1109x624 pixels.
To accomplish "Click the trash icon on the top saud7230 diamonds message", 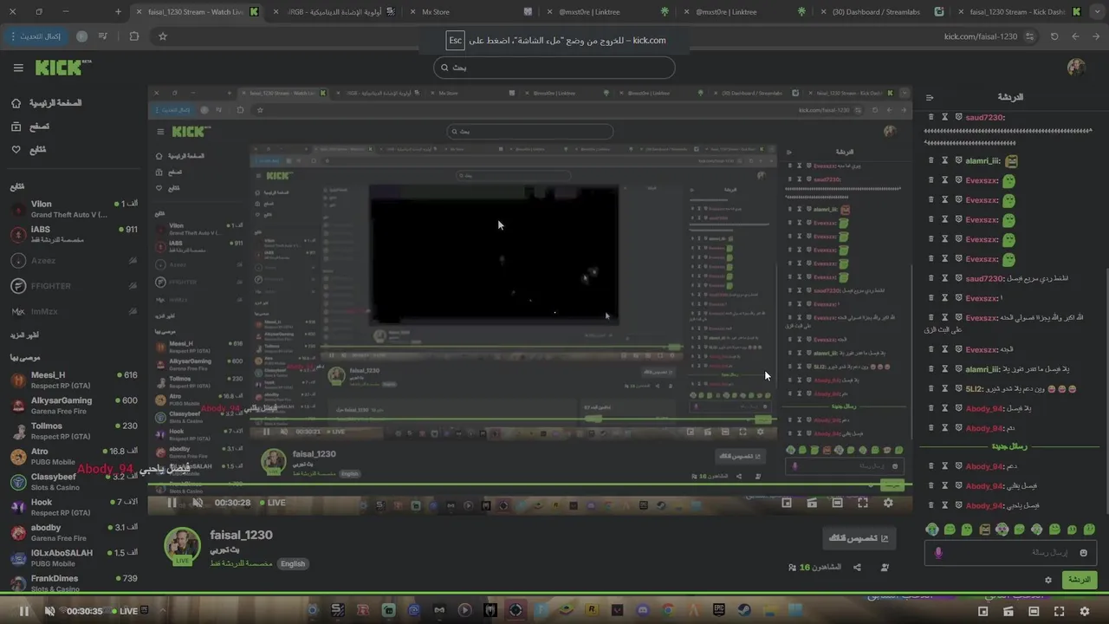I will pos(931,117).
